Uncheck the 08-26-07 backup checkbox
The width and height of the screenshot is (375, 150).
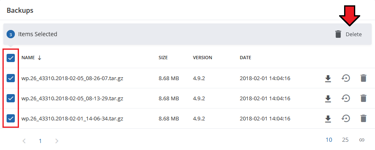click(x=11, y=78)
